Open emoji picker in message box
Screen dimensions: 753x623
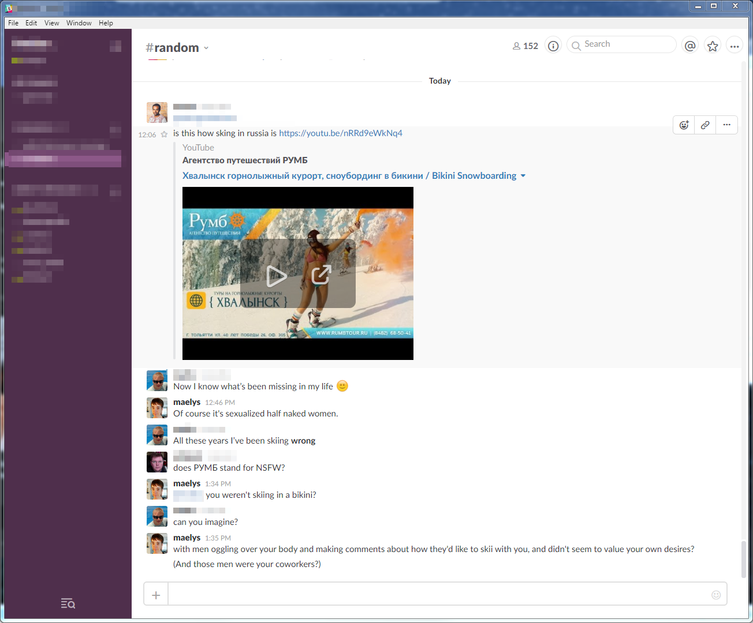716,595
